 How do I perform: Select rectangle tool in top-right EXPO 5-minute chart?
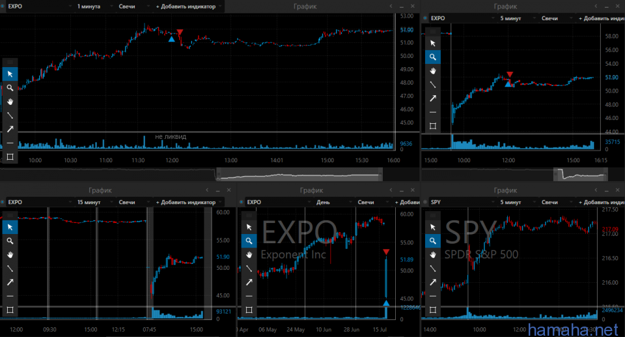point(433,126)
